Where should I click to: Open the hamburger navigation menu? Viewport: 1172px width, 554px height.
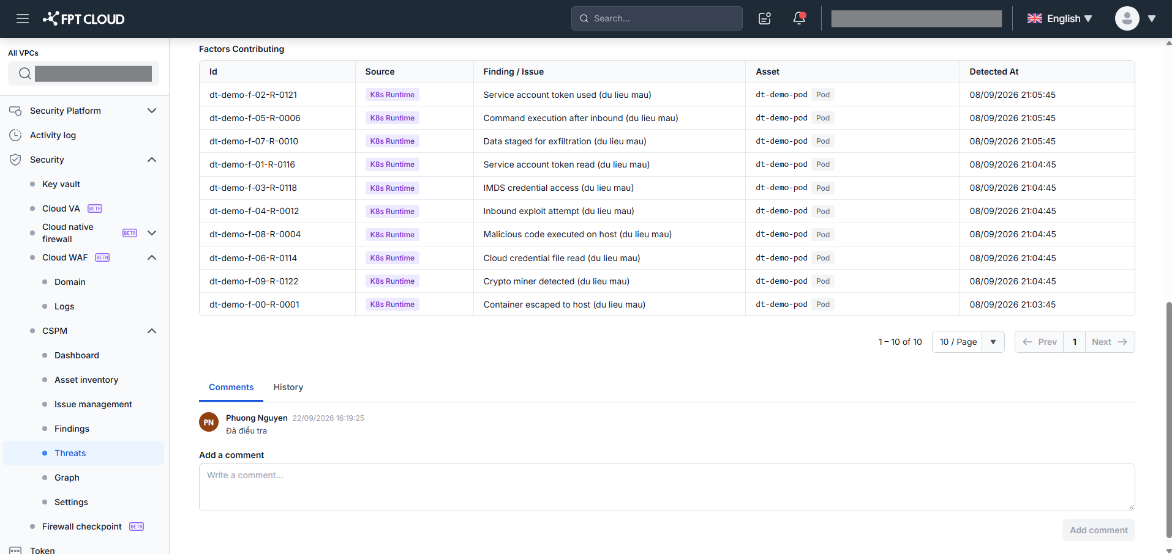(x=23, y=18)
